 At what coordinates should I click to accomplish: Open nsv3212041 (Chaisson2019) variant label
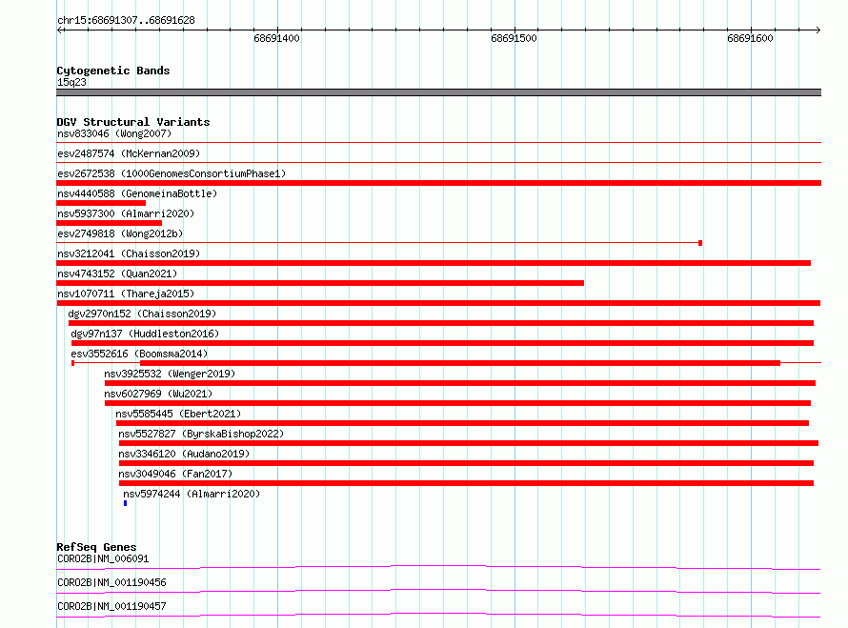coord(129,253)
